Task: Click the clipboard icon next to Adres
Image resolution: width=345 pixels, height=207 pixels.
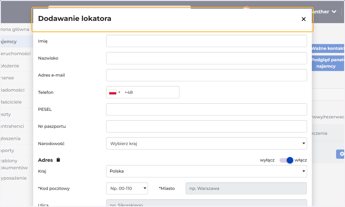Action: coord(58,160)
